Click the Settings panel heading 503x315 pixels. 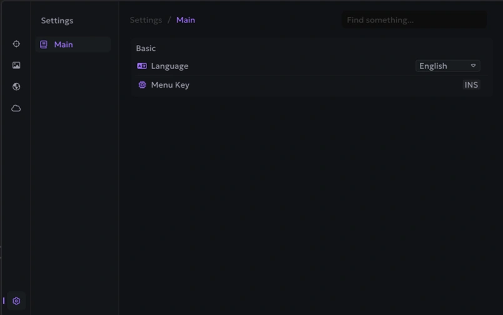click(x=57, y=21)
